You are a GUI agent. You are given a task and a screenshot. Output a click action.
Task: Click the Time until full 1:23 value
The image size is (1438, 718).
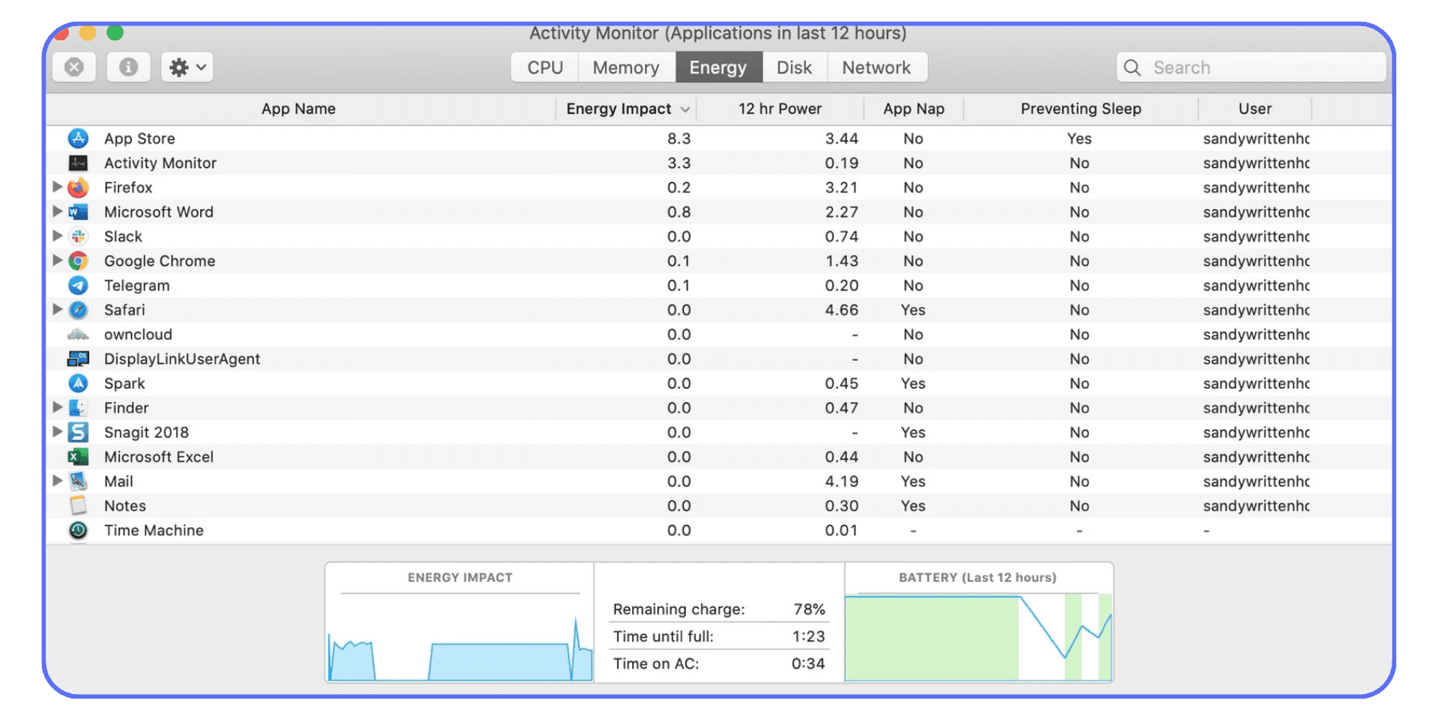(x=809, y=636)
